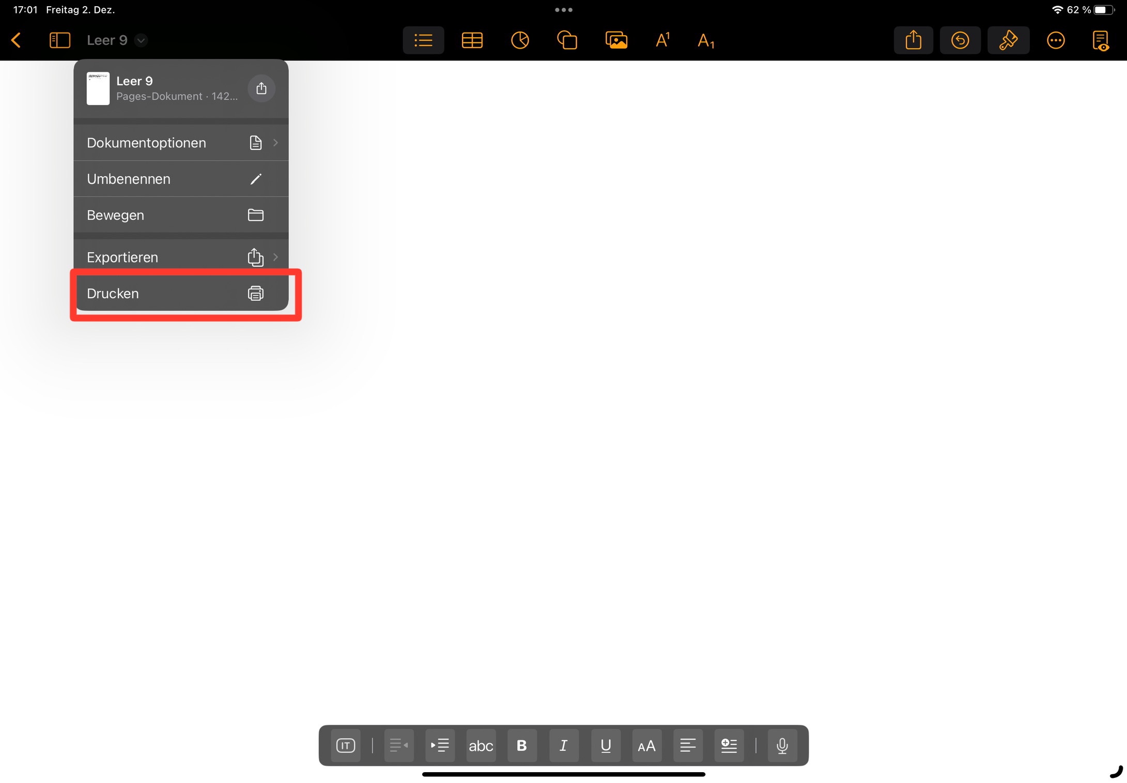Image resolution: width=1127 pixels, height=783 pixels.
Task: Open the more options ellipsis menu
Action: 1055,40
